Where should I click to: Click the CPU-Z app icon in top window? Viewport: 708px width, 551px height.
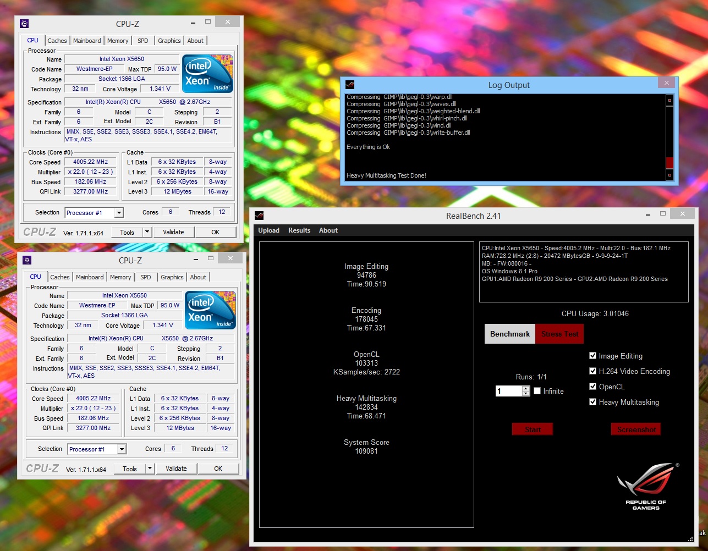tap(24, 24)
